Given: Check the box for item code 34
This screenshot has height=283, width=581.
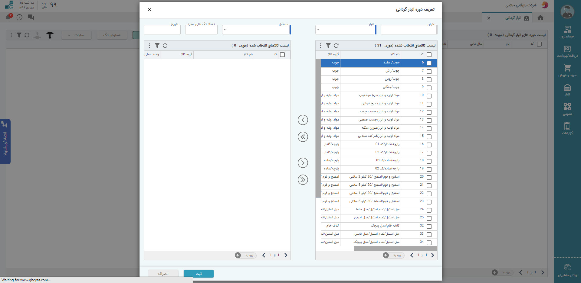Looking at the screenshot, I should point(429,243).
